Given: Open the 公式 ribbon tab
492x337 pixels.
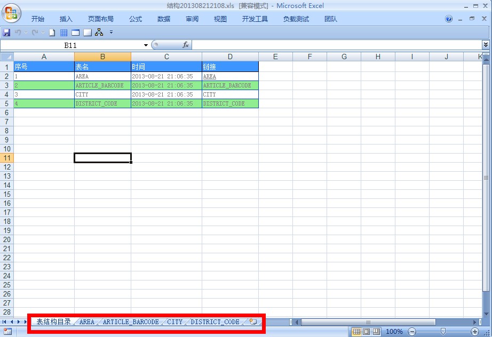Looking at the screenshot, I should click(x=136, y=19).
